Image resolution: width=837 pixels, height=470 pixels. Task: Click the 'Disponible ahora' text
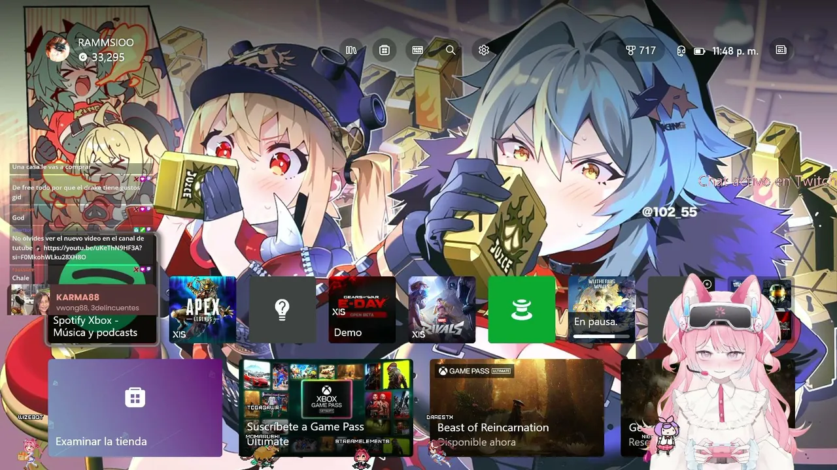tap(477, 442)
